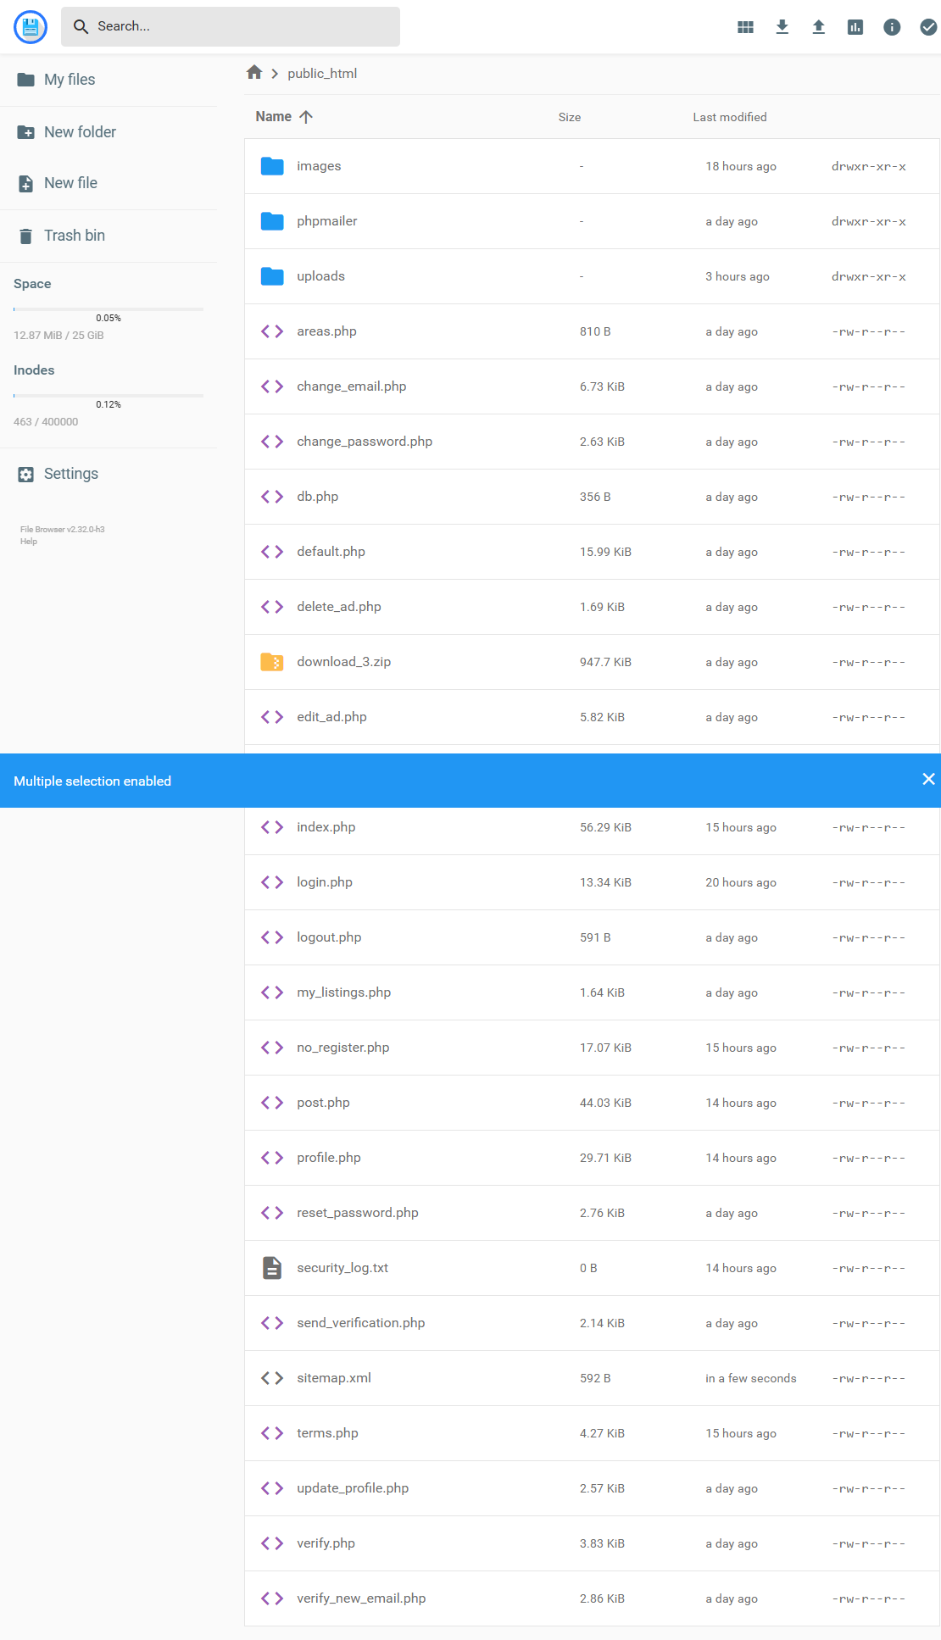Sort files by the Size column header
The height and width of the screenshot is (1640, 941).
pyautogui.click(x=569, y=117)
